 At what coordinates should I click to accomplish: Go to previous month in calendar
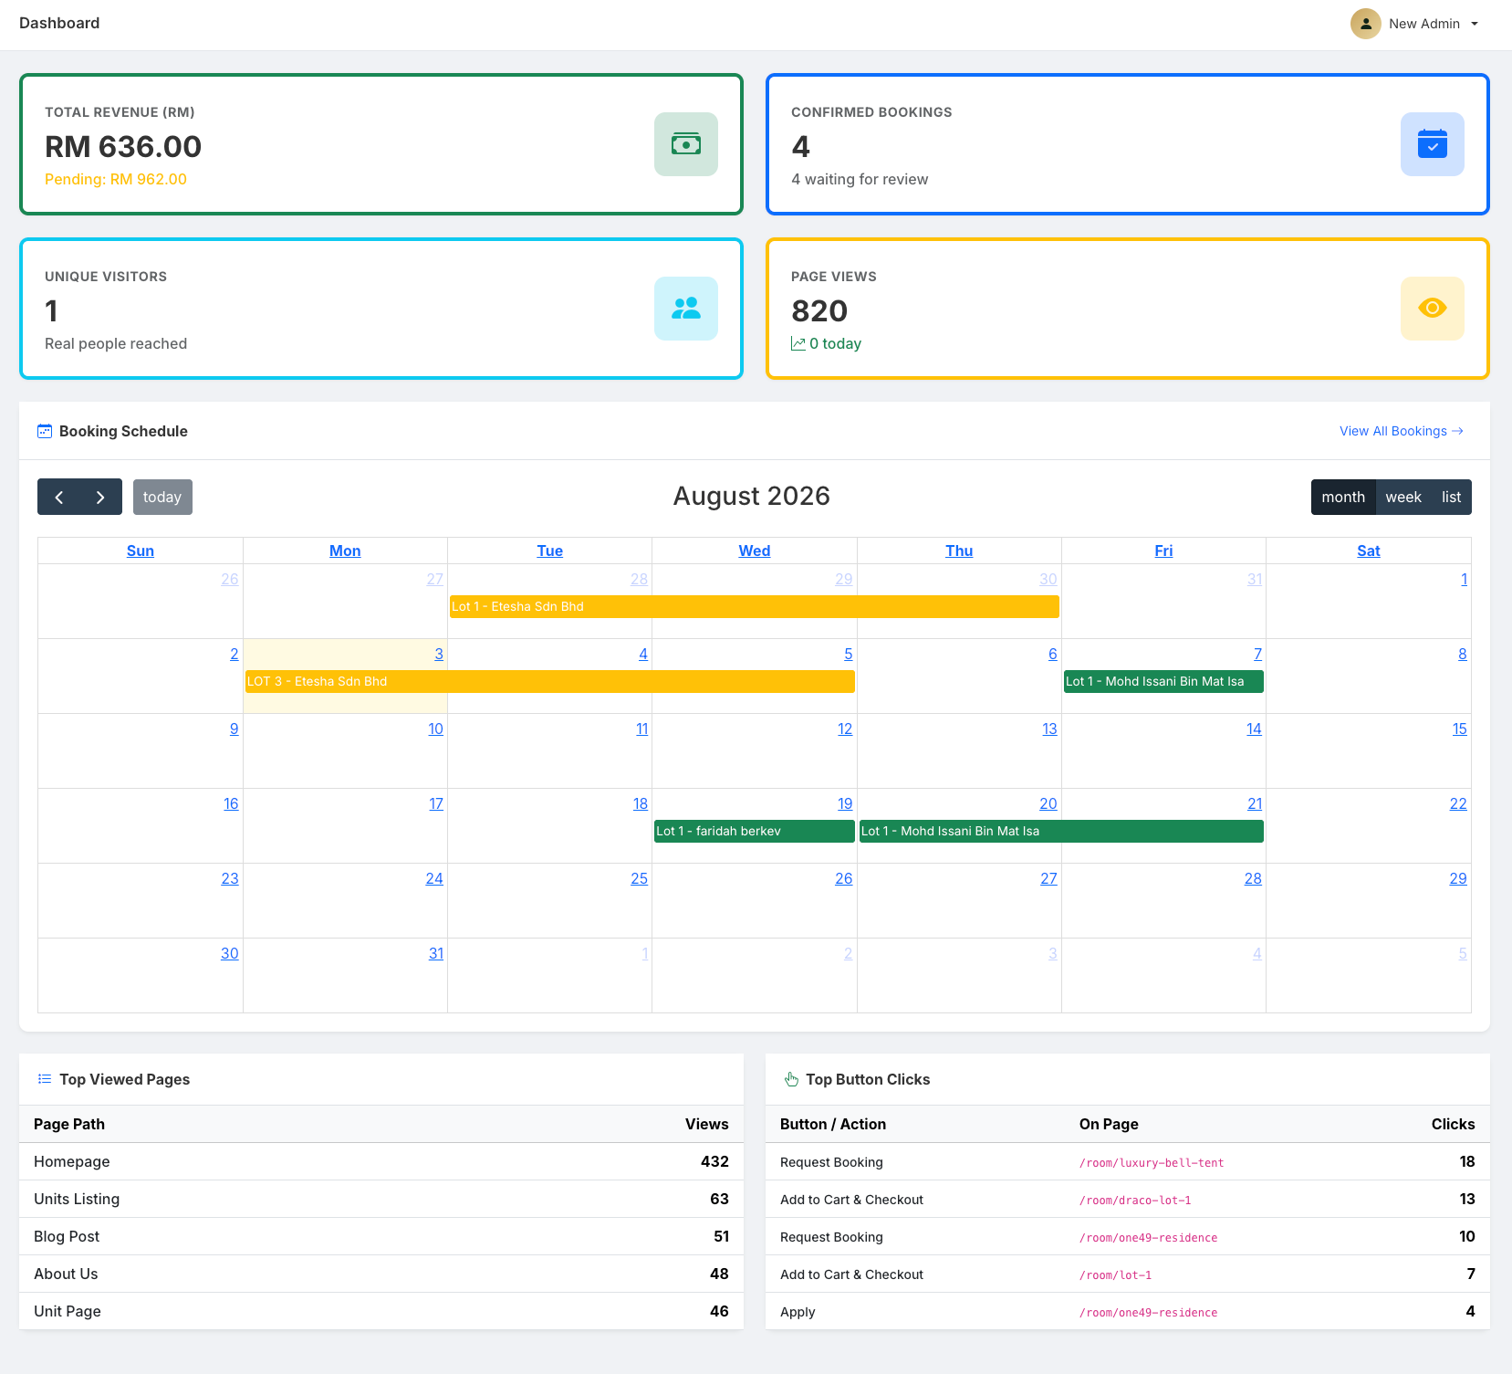coord(58,497)
